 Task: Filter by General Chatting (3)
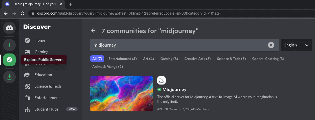tap(268, 59)
